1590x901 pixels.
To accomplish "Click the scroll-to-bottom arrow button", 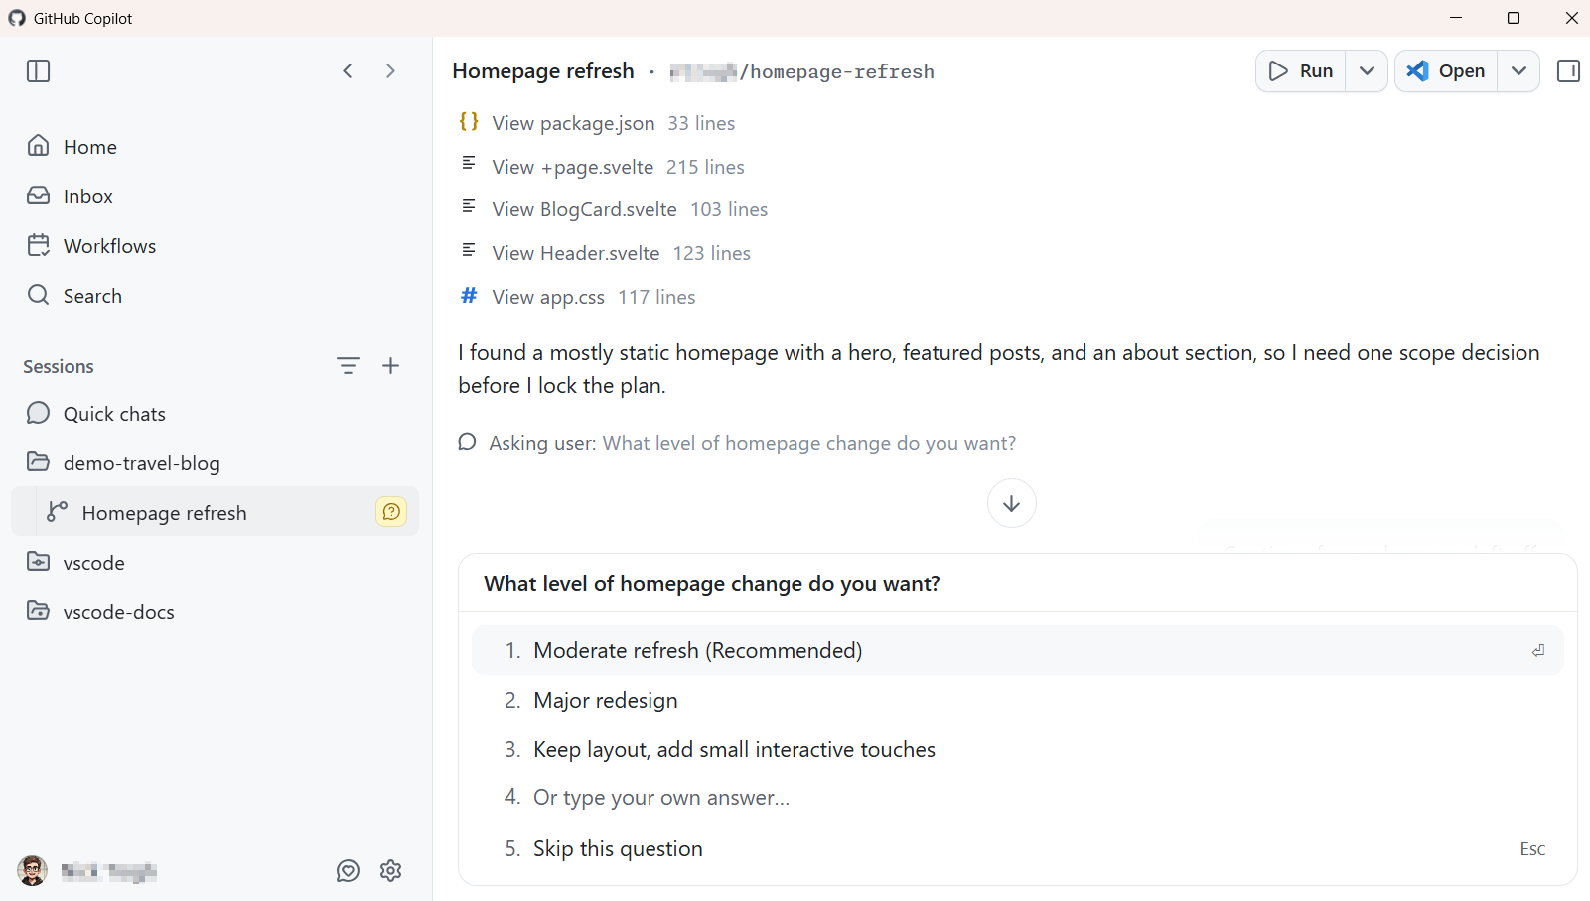I will coord(1011,503).
